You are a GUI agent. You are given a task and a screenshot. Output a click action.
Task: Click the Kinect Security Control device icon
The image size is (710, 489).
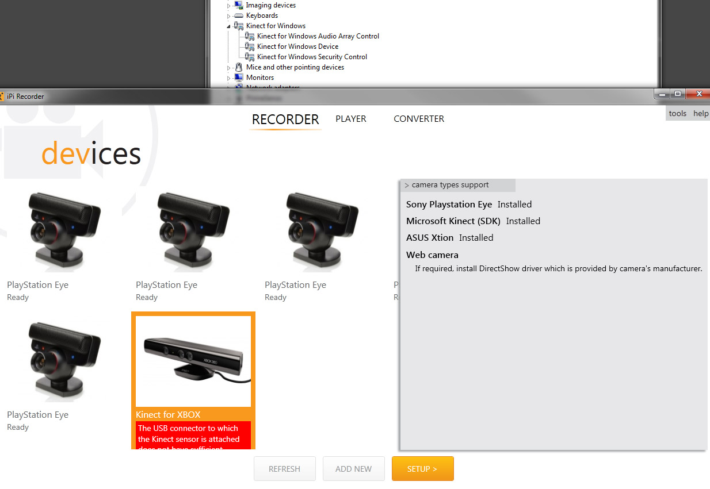250,57
